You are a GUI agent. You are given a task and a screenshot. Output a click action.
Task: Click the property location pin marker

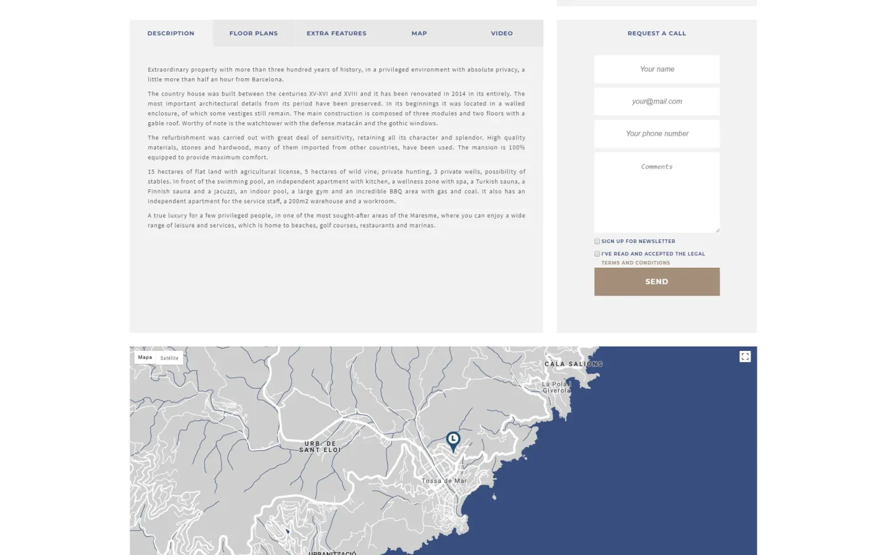click(452, 440)
